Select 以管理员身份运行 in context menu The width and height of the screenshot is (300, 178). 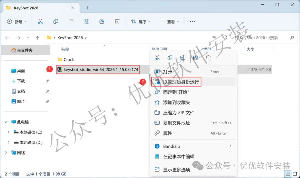point(193,82)
